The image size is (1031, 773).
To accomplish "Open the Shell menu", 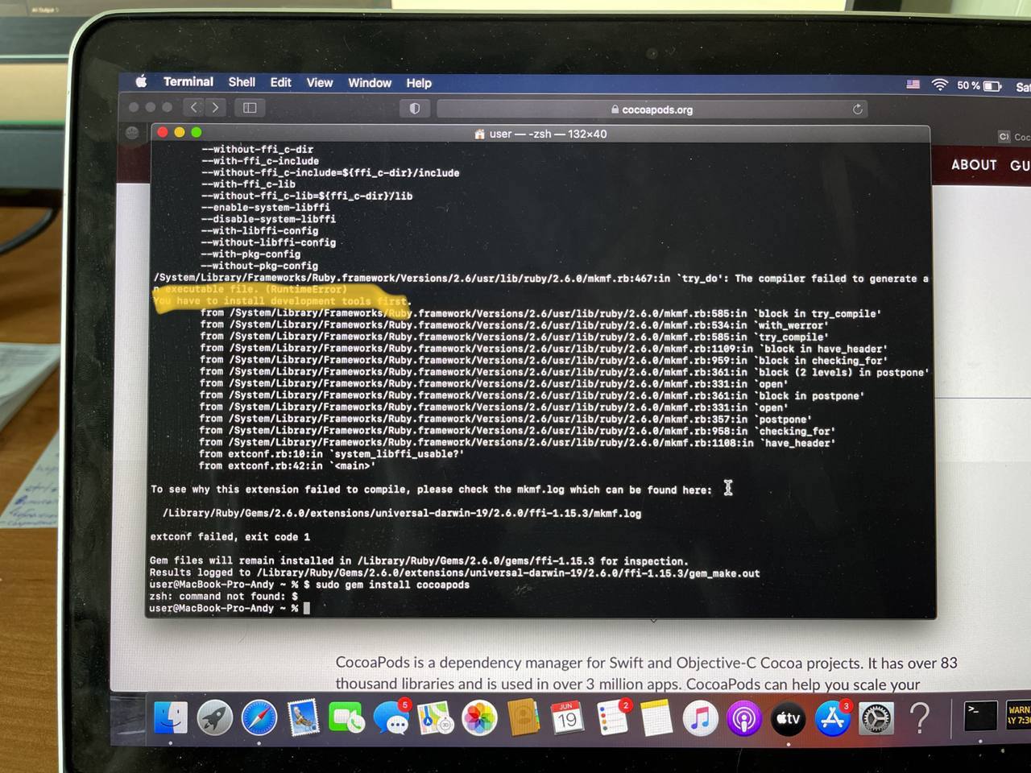I will (242, 82).
